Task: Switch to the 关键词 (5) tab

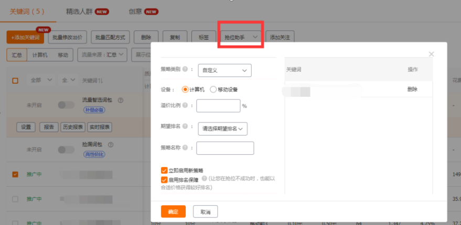Action: click(x=27, y=12)
